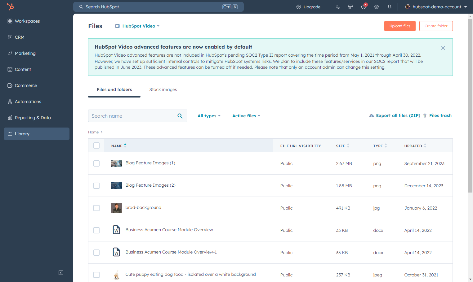
Task: Open Workspaces in the sidebar
Action: point(37,21)
